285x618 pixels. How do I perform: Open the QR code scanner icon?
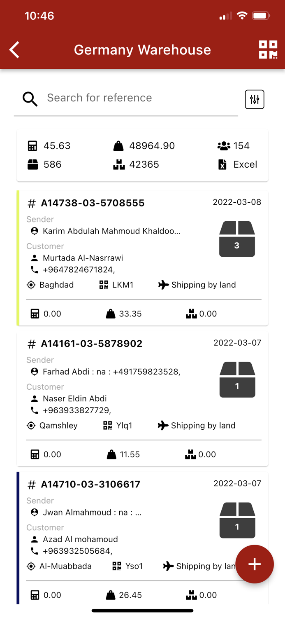point(268,50)
